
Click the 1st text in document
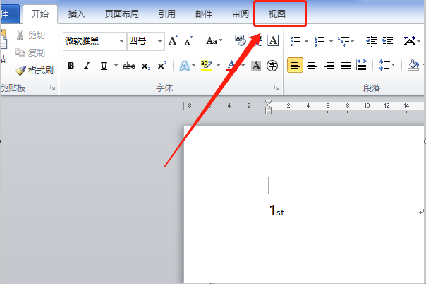tap(276, 210)
